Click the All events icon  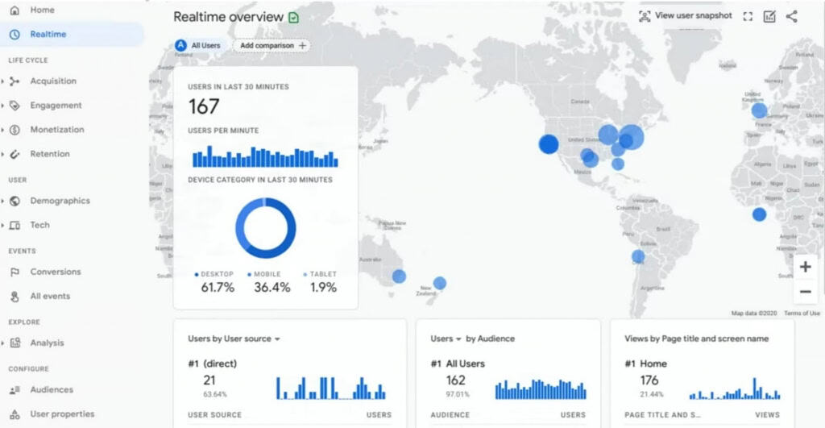15,296
